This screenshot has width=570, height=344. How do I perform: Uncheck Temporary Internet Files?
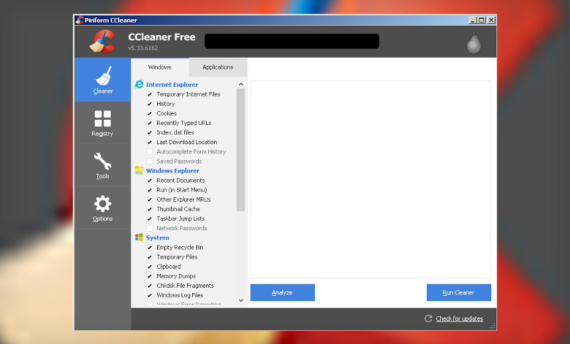pyautogui.click(x=149, y=94)
